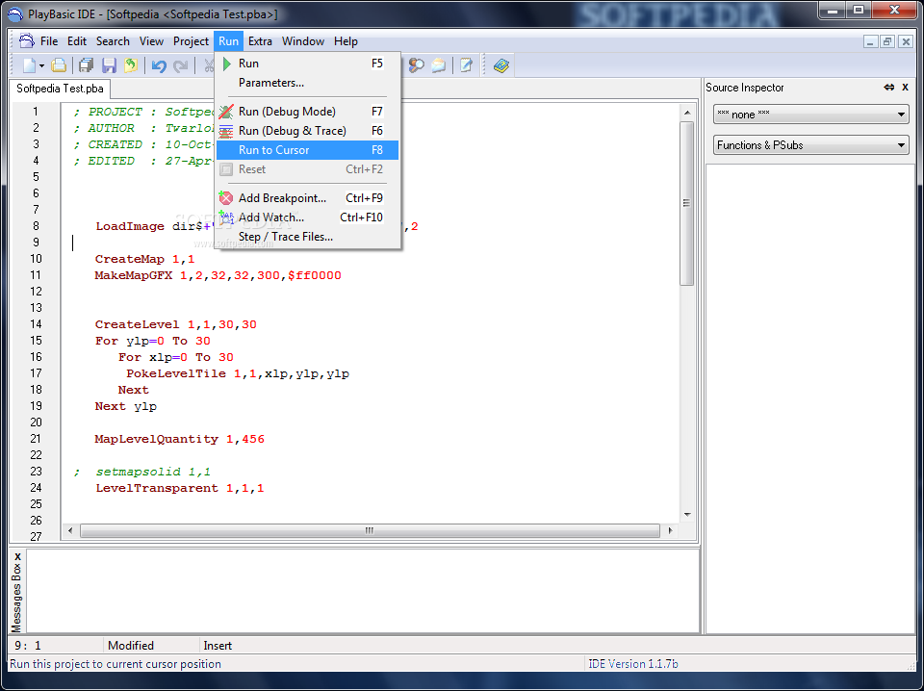Click the Open file folder icon
Image resolution: width=924 pixels, height=691 pixels.
(x=59, y=65)
